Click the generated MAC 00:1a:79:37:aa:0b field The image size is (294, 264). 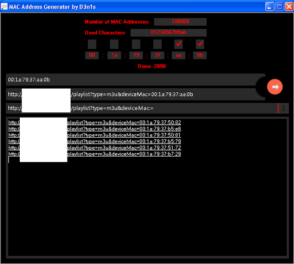136,79
